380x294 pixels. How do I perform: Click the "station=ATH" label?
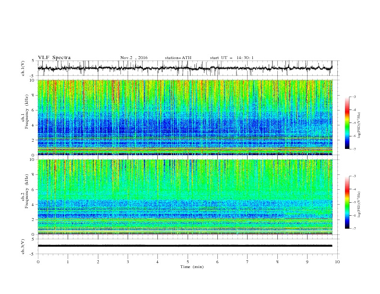[178, 58]
